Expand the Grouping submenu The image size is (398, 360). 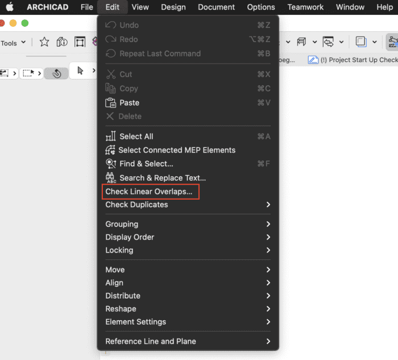point(188,224)
